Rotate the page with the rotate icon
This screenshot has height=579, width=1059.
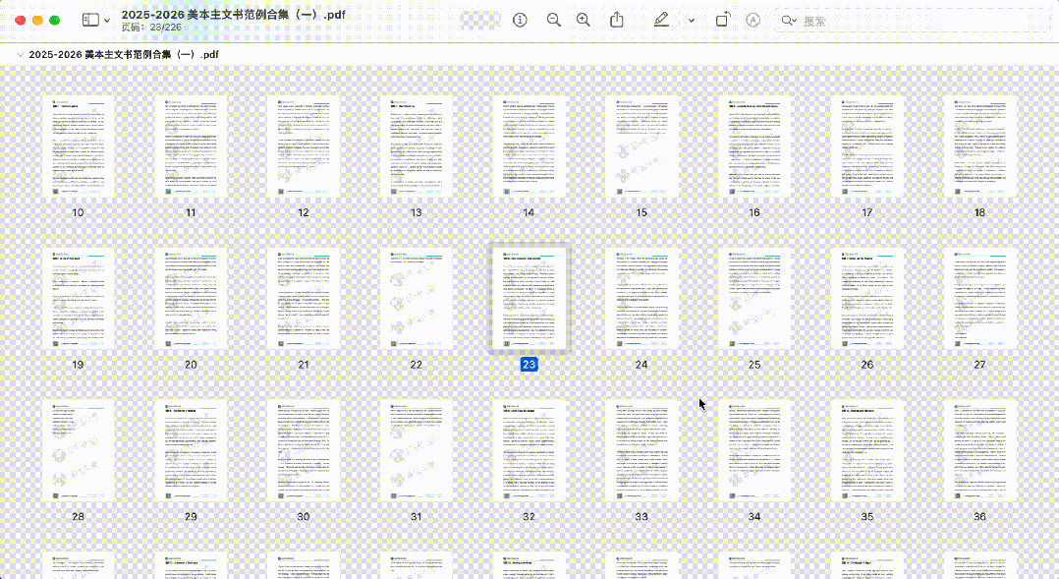723,20
